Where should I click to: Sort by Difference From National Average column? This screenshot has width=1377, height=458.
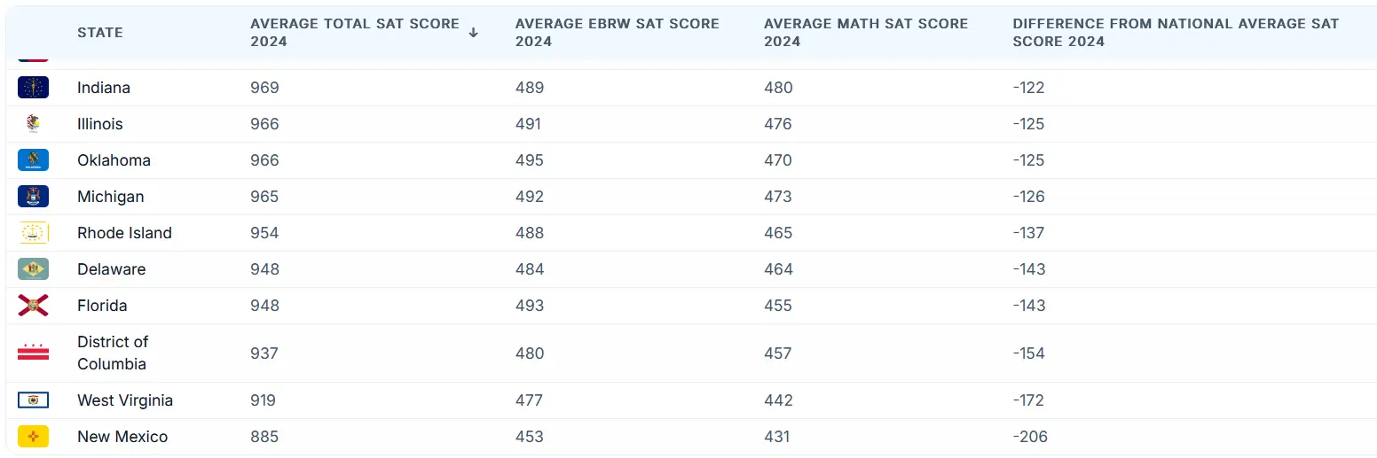(1175, 33)
